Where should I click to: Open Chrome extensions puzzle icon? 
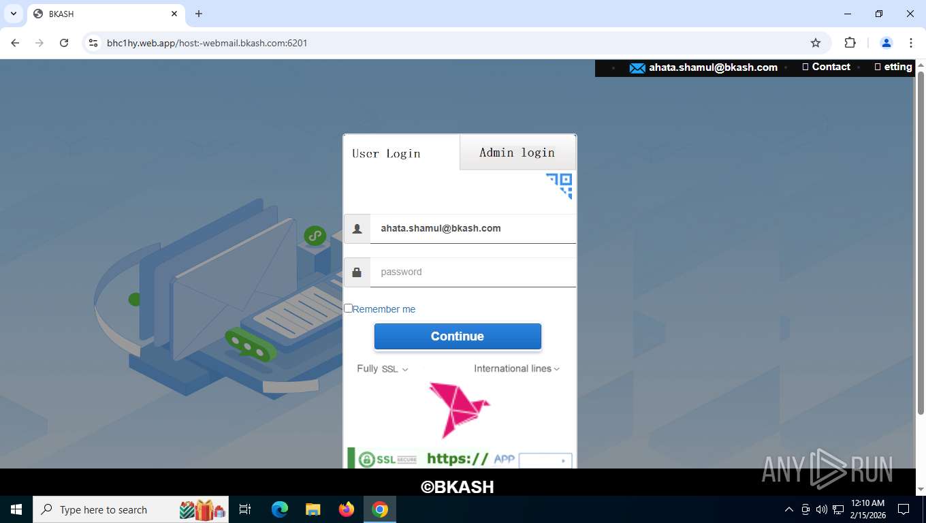[x=850, y=43]
